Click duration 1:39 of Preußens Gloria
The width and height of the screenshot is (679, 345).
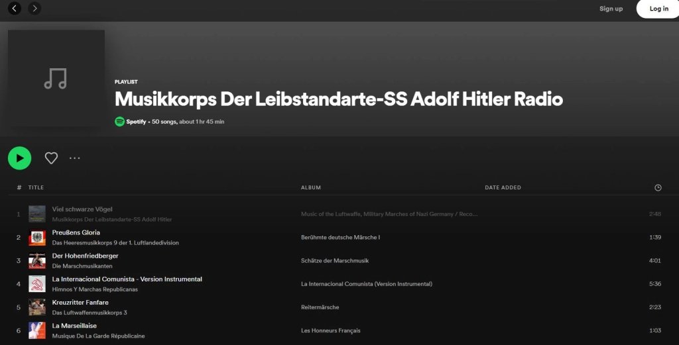654,237
